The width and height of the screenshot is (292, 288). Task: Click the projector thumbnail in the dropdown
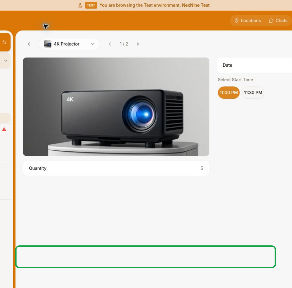coord(48,44)
